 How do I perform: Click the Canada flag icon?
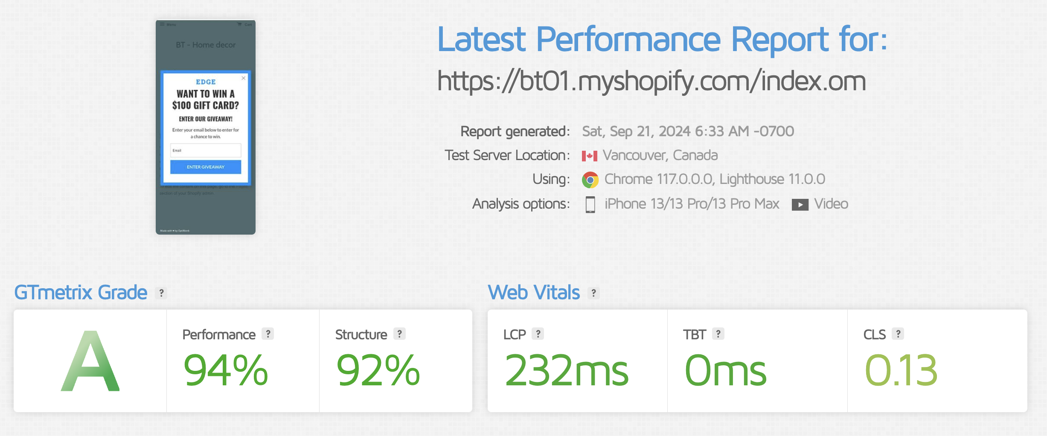click(589, 156)
